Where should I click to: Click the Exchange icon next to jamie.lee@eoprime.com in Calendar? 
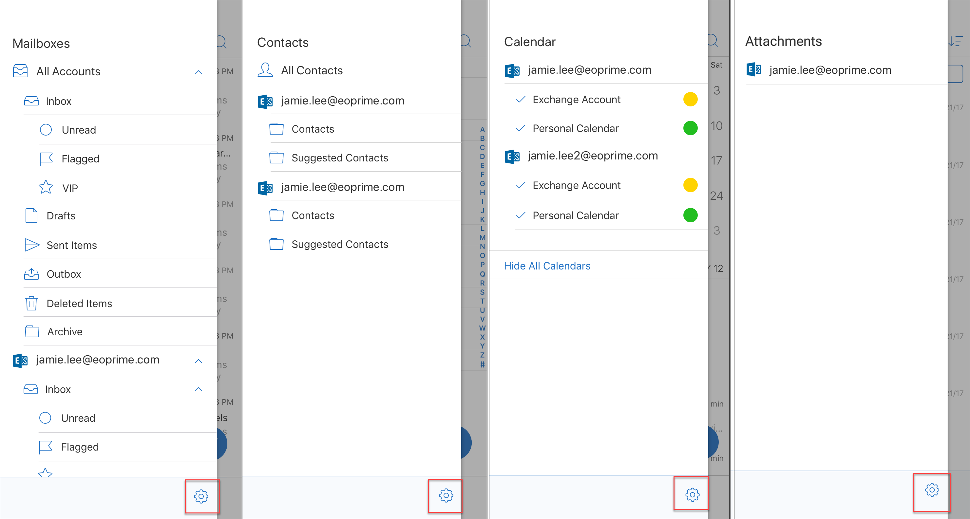click(x=514, y=70)
